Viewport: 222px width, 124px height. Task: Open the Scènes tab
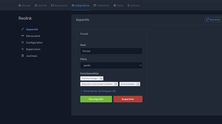tap(134, 5)
